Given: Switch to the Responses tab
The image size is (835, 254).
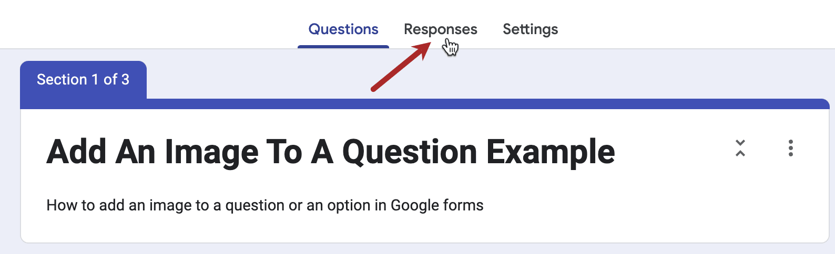Looking at the screenshot, I should tap(440, 29).
